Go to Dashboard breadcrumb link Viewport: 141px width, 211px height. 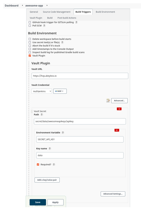click(12, 6)
